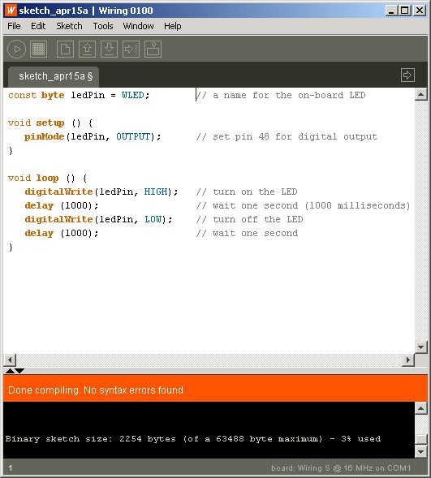Create a new sketch with New icon
The image size is (431, 478).
pos(65,49)
